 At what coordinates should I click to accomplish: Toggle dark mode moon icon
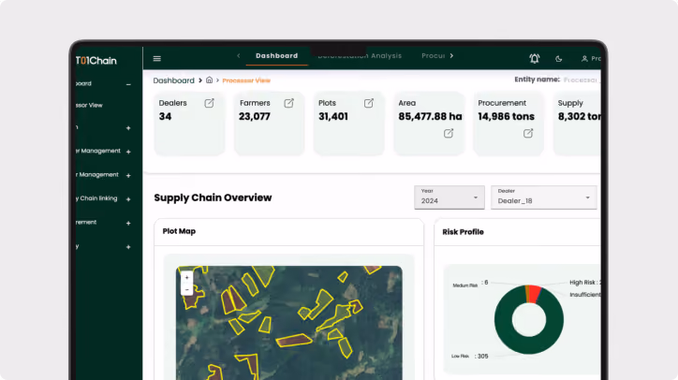point(559,59)
